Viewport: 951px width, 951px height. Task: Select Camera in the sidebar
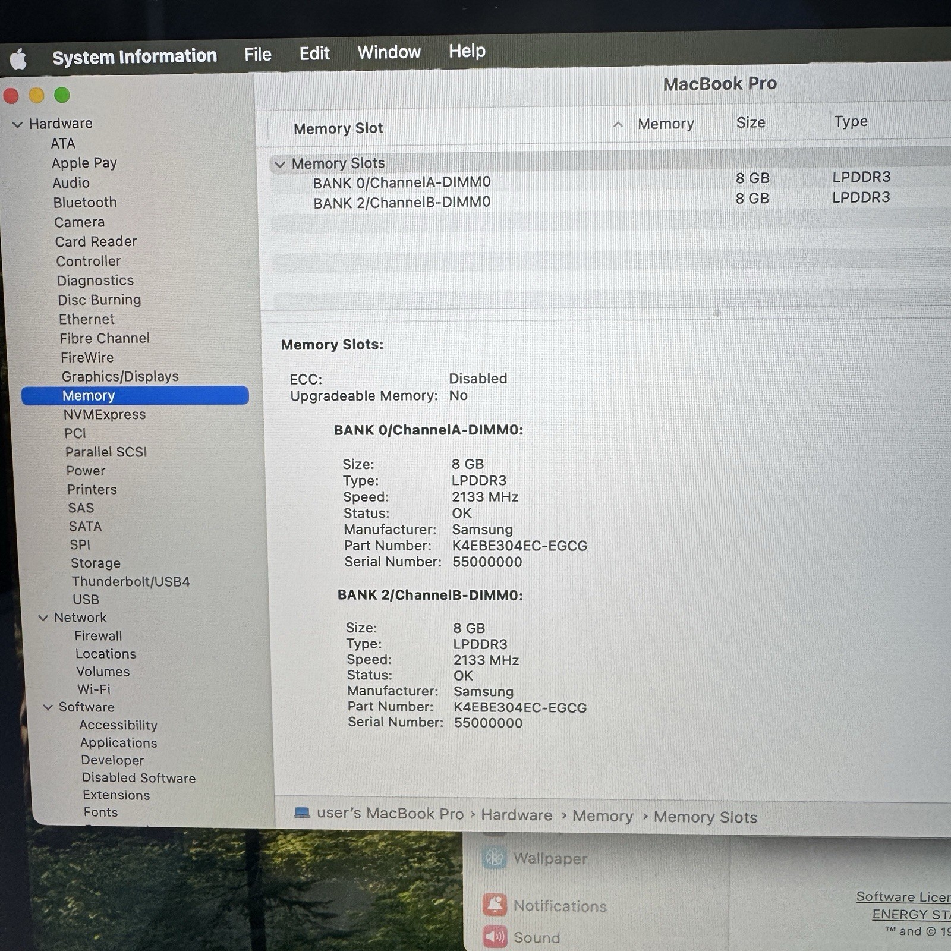point(80,222)
